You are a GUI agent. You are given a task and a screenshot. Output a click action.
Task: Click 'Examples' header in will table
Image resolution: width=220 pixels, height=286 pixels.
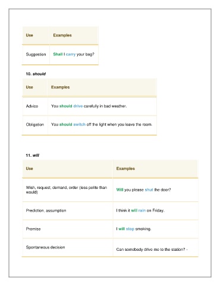pyautogui.click(x=125, y=169)
